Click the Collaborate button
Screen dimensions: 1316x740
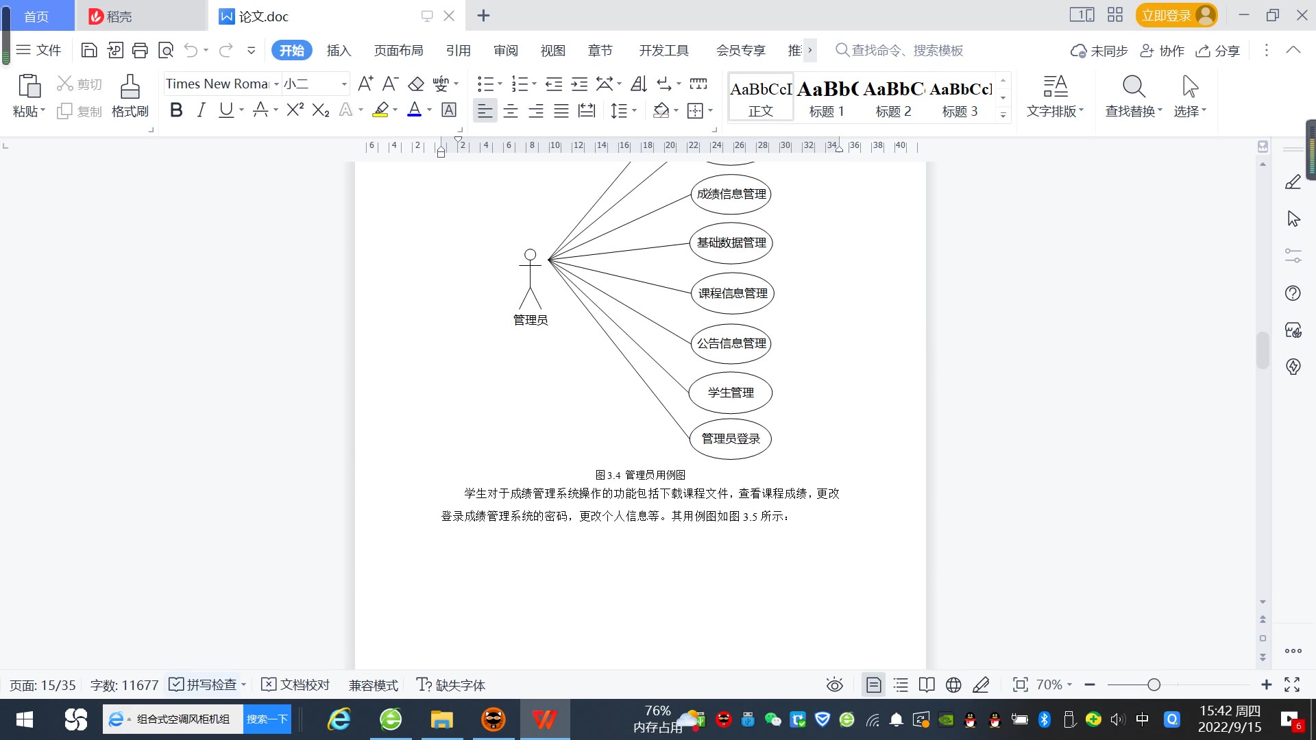point(1162,51)
